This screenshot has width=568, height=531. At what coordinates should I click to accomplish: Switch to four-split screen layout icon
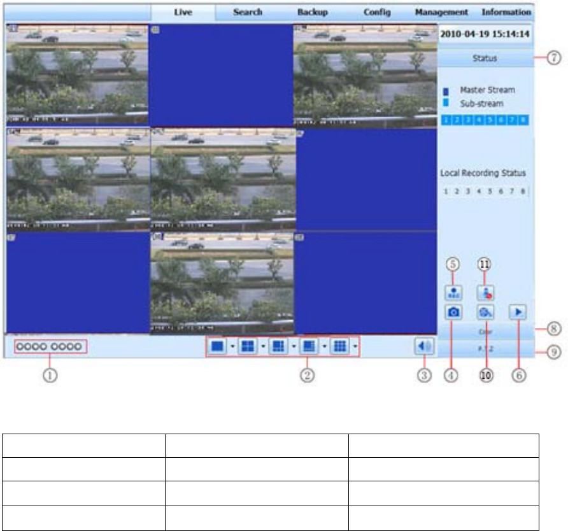(248, 346)
